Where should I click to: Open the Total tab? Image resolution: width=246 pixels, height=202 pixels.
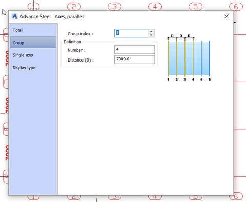[33, 30]
